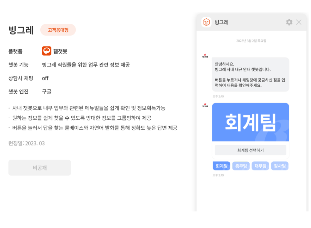
Task: Click the bullet line starting 사내 챗봇으로
Action: [x=87, y=108]
